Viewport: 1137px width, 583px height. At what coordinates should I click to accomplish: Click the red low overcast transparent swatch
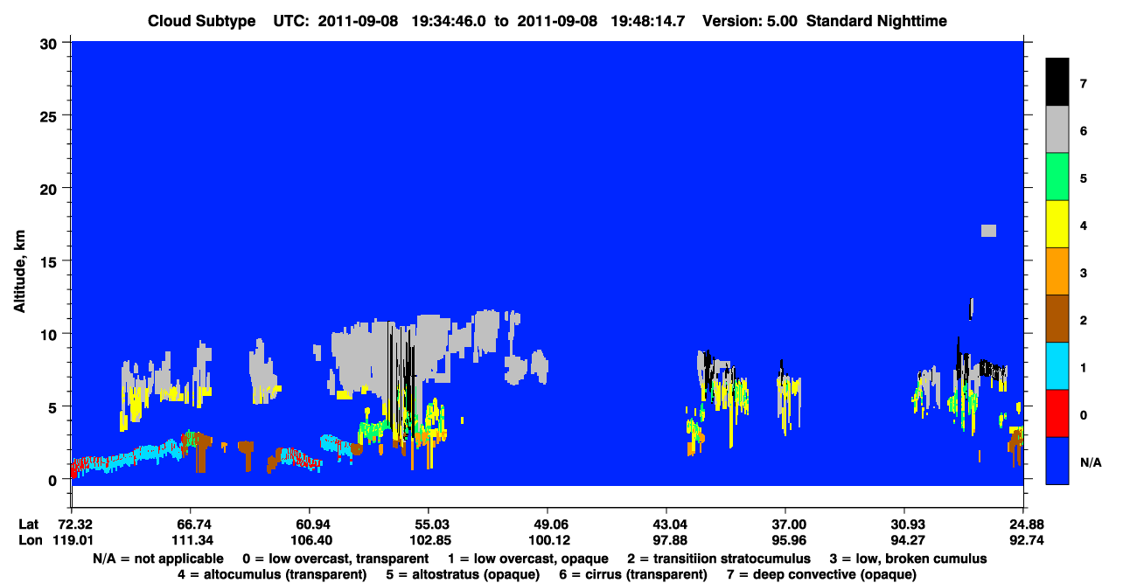pos(1057,413)
